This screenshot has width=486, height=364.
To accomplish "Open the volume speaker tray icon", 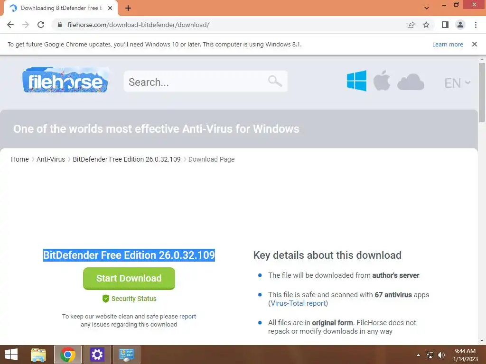I will pos(441,355).
